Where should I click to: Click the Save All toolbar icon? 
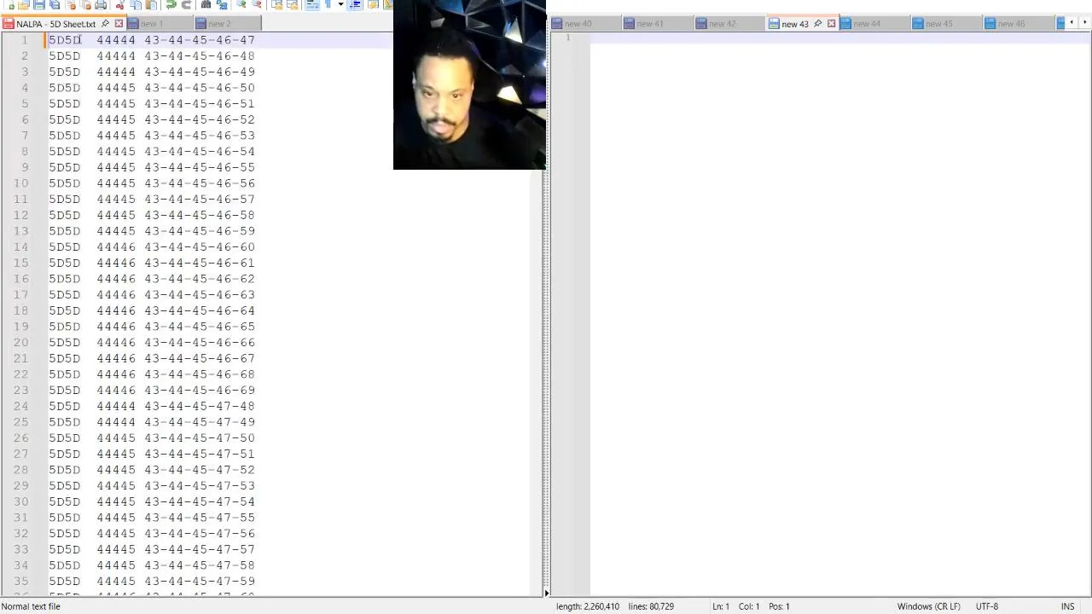click(x=55, y=4)
